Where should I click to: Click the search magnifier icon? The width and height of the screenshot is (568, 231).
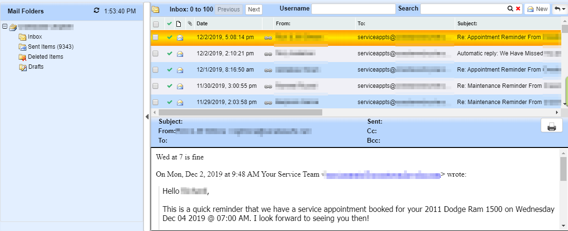(x=510, y=9)
